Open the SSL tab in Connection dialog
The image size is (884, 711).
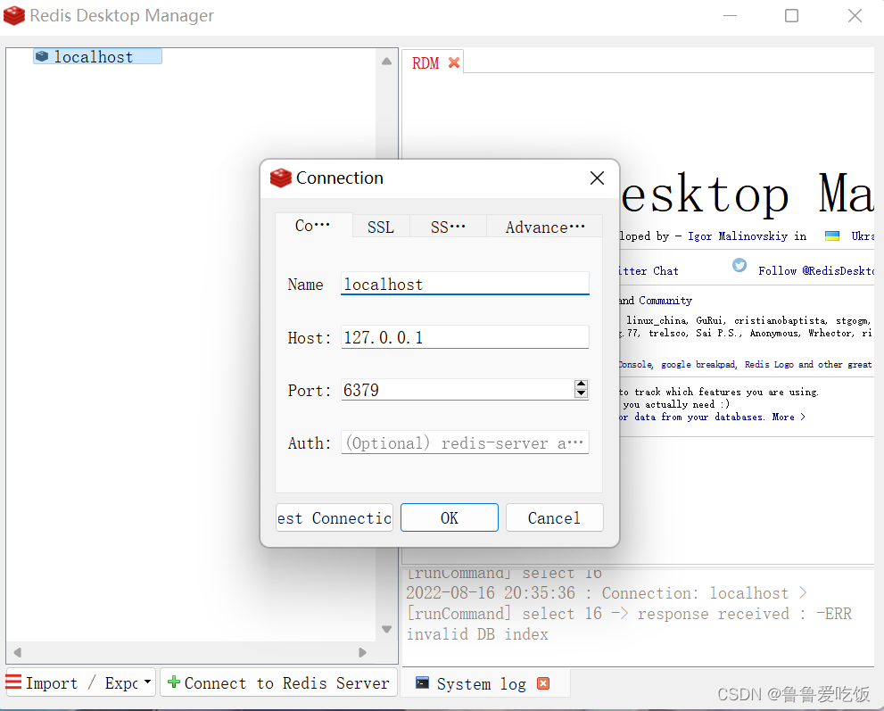pos(381,227)
